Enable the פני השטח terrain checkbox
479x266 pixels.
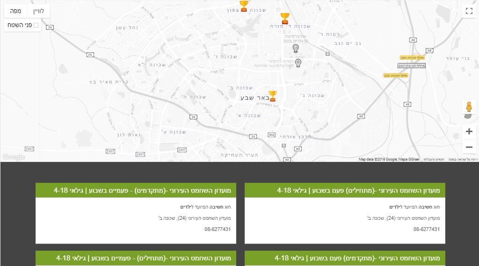[x=36, y=25]
